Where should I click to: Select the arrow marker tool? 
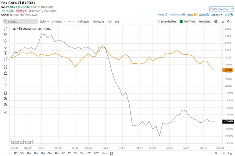(x=5, y=47)
